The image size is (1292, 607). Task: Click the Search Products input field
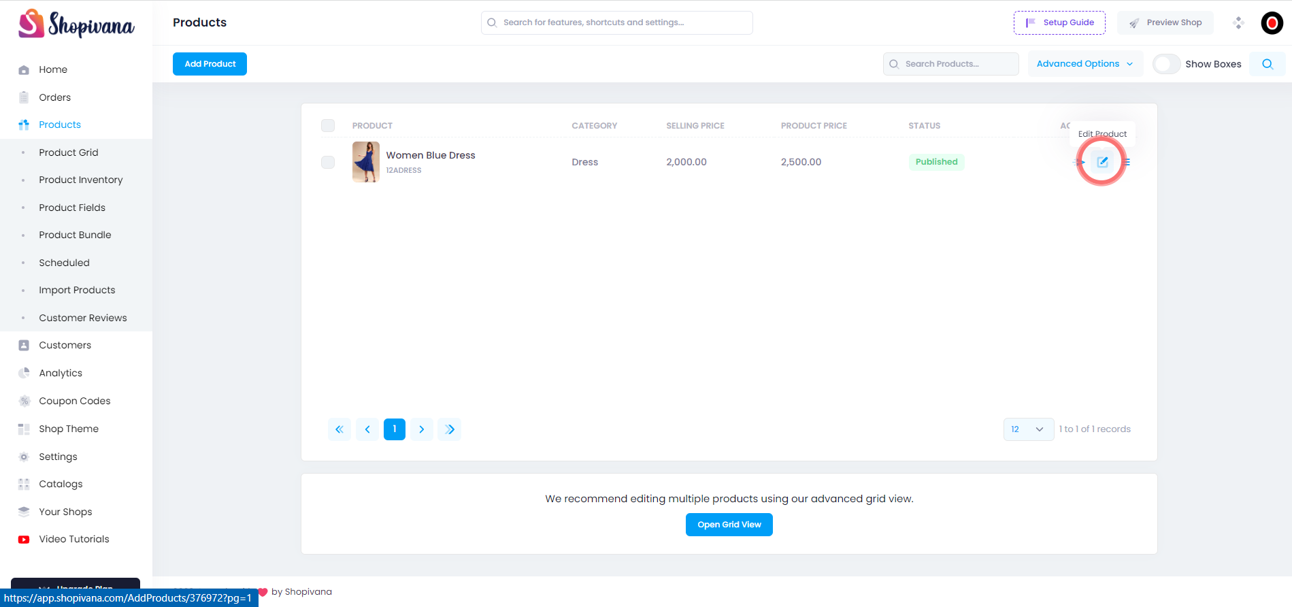[950, 64]
